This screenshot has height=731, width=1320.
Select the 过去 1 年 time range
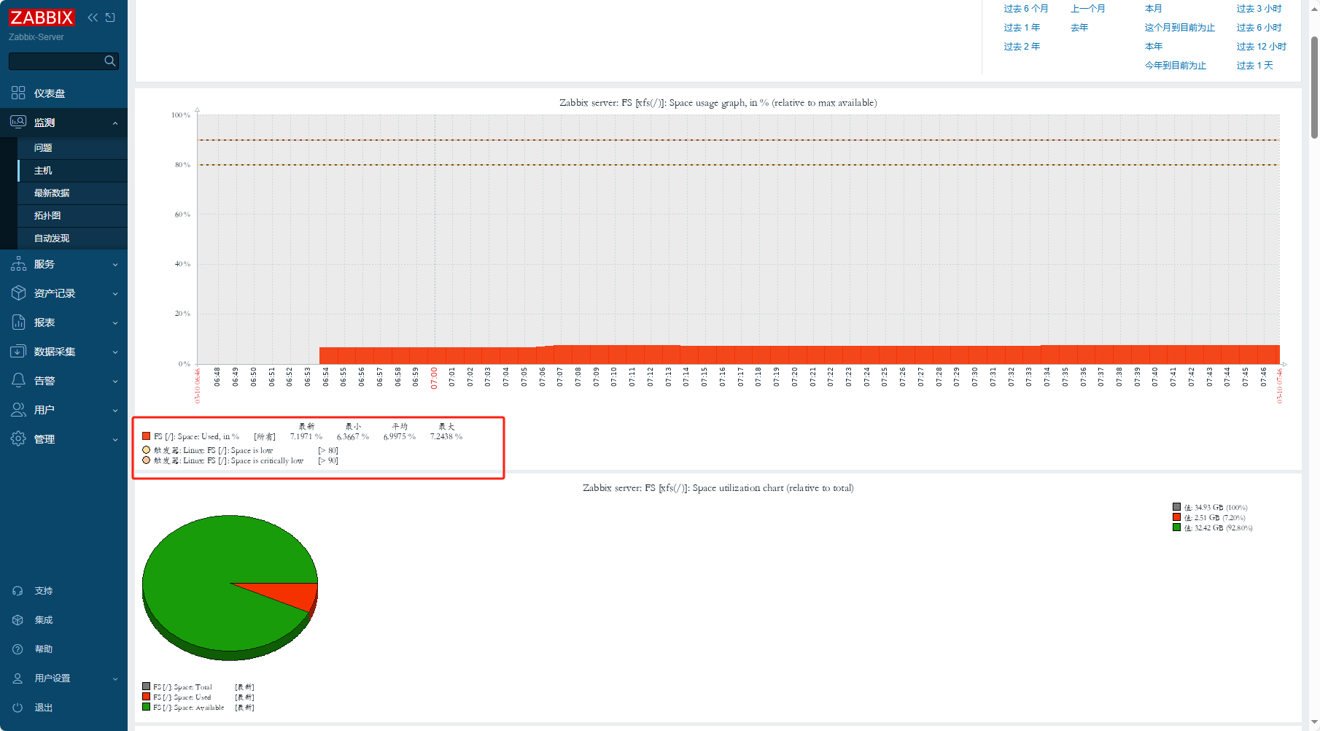[x=1022, y=28]
